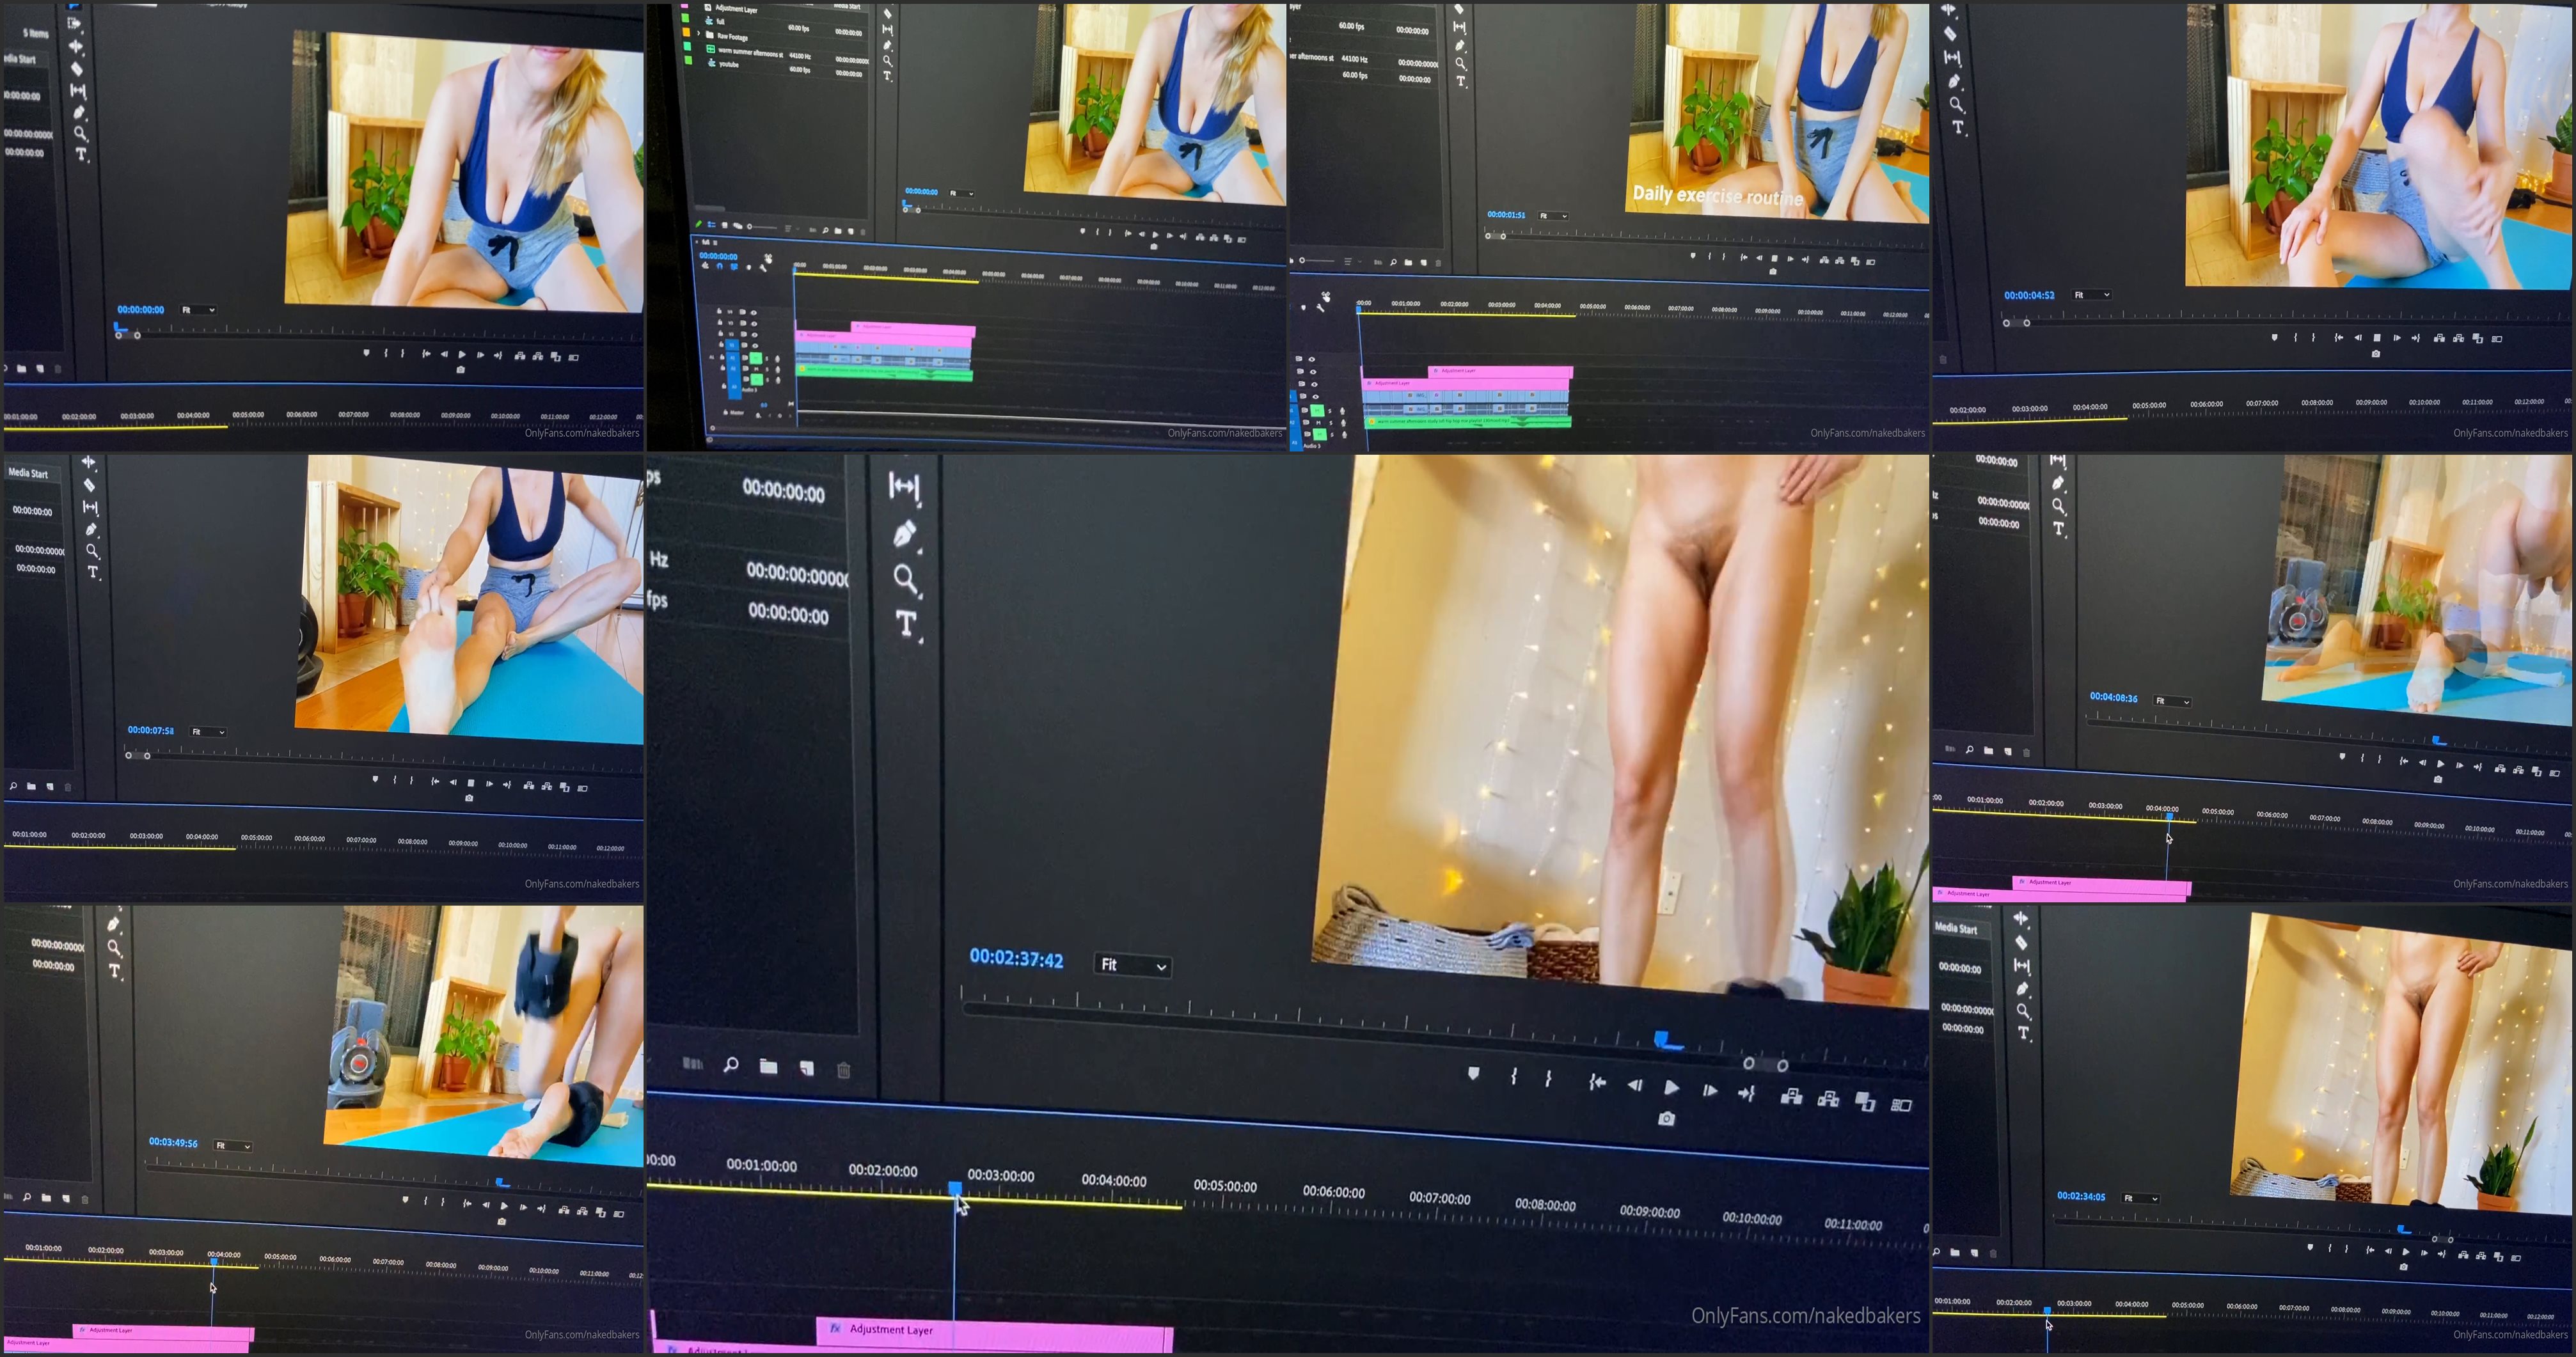Select the Type tool beside timecode 00:02:37:42
The height and width of the screenshot is (1357, 2576).
pos(906,624)
